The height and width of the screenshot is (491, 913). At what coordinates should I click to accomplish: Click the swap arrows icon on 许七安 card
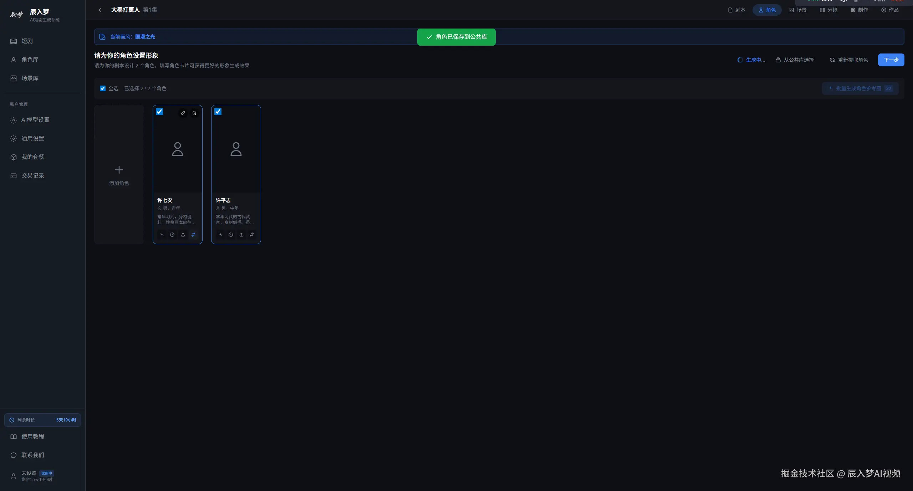[193, 235]
